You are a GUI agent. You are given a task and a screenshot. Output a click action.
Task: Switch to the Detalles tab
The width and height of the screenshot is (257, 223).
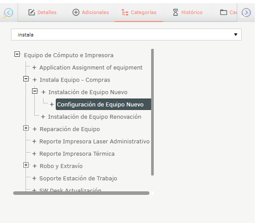pyautogui.click(x=42, y=12)
